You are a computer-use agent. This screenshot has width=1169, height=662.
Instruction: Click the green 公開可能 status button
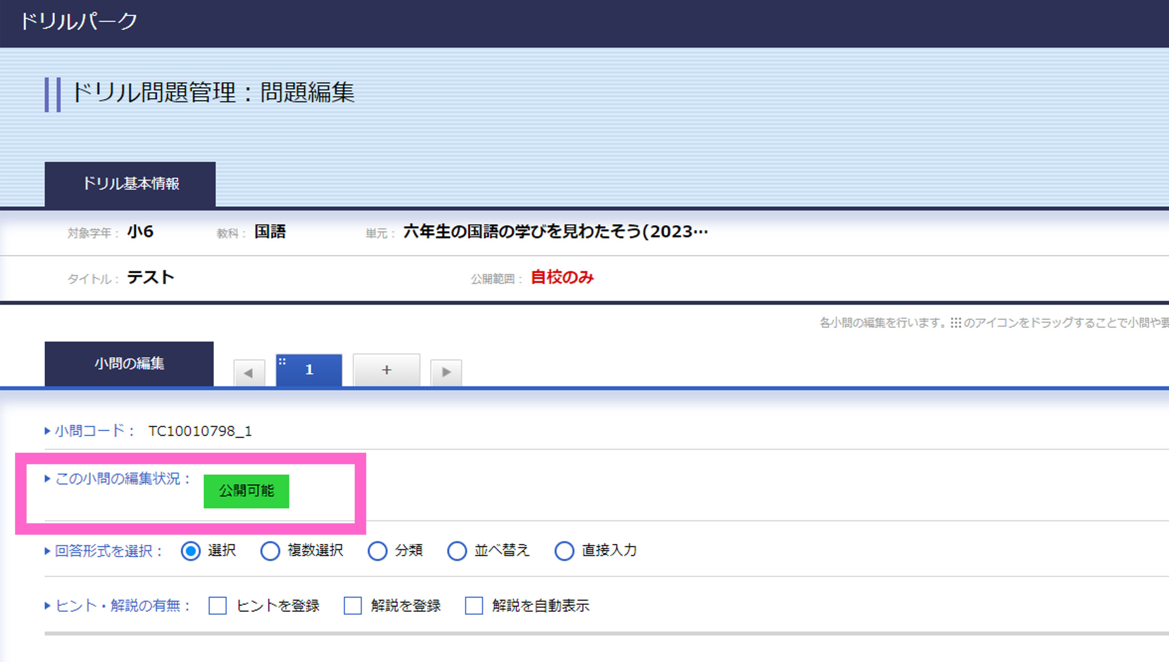[x=246, y=491]
